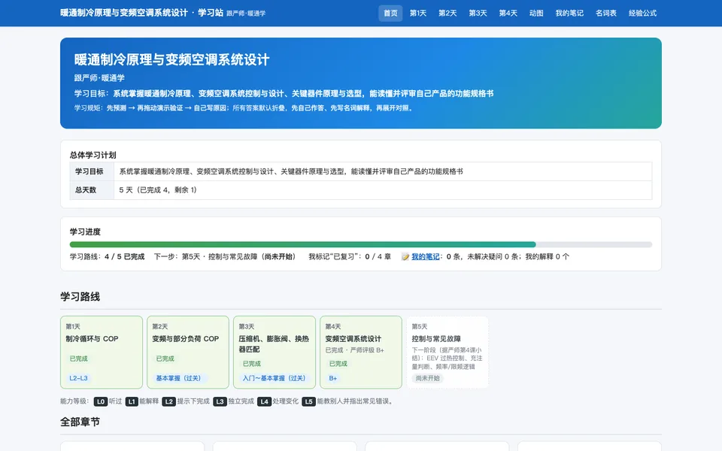Click the 全部章节 section heading
The height and width of the screenshot is (451, 722).
pos(80,422)
